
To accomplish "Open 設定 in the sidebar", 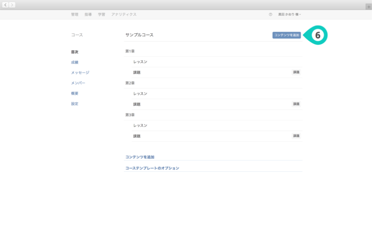I will [x=75, y=104].
